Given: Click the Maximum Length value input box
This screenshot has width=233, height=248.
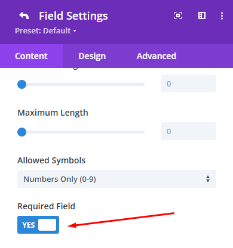Looking at the screenshot, I should (188, 131).
